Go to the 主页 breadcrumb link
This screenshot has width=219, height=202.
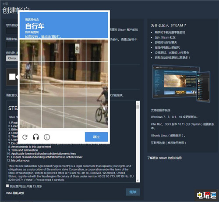coord(5,4)
